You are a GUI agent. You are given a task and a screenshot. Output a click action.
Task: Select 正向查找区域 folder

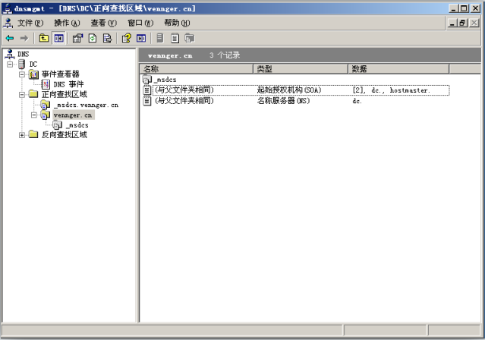pyautogui.click(x=64, y=94)
